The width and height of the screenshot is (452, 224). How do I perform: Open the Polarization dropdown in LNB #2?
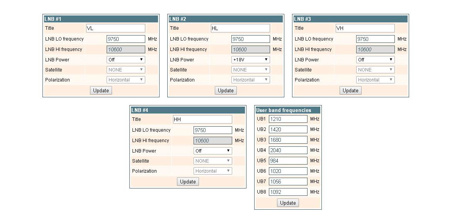click(250, 80)
